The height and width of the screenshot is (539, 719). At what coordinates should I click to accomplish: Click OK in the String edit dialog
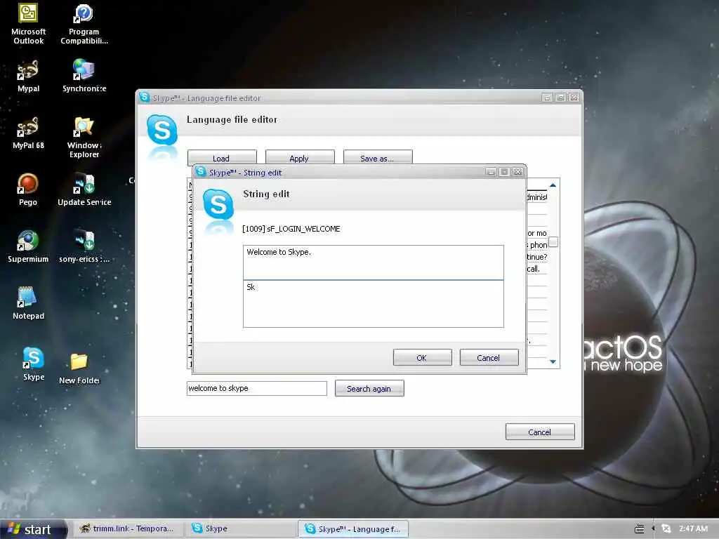coord(422,357)
